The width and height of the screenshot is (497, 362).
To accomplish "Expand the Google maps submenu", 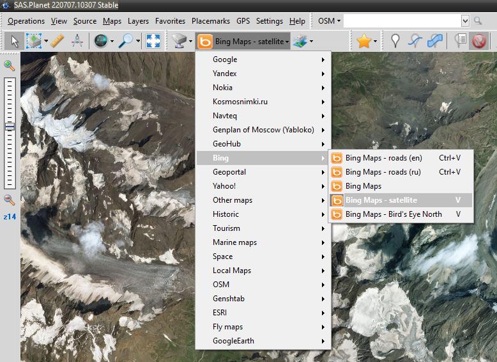I will pyautogui.click(x=263, y=59).
